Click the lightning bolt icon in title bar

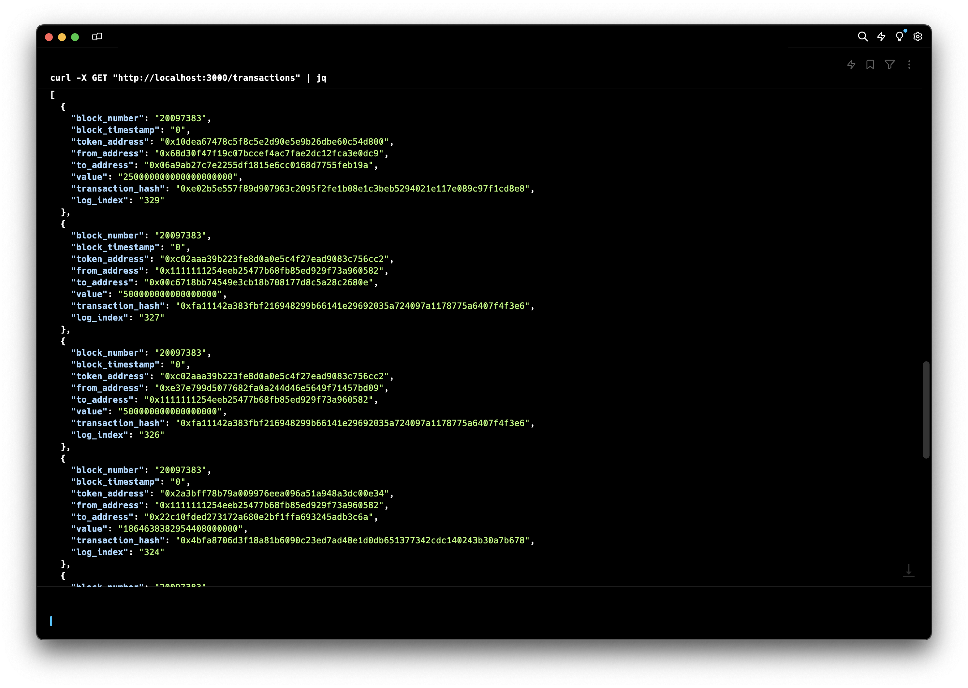[881, 37]
